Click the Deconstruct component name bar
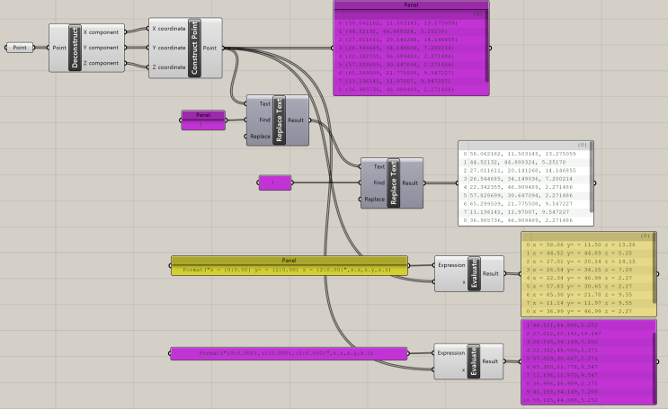The image size is (668, 409). click(75, 48)
